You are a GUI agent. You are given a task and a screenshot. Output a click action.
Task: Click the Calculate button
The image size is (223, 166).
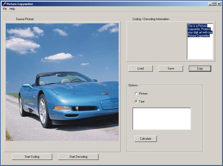point(145,138)
